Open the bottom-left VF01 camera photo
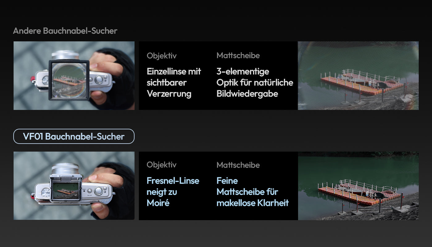The image size is (432, 247). (x=74, y=186)
